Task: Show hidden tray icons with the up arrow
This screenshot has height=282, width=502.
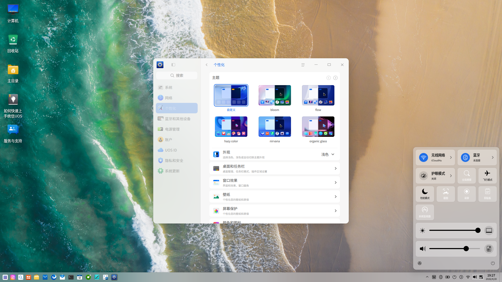Action: (427, 277)
